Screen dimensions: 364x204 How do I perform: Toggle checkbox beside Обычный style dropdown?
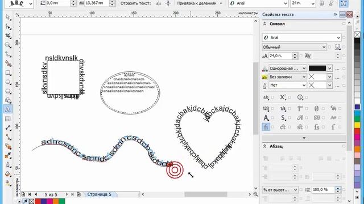(329, 47)
